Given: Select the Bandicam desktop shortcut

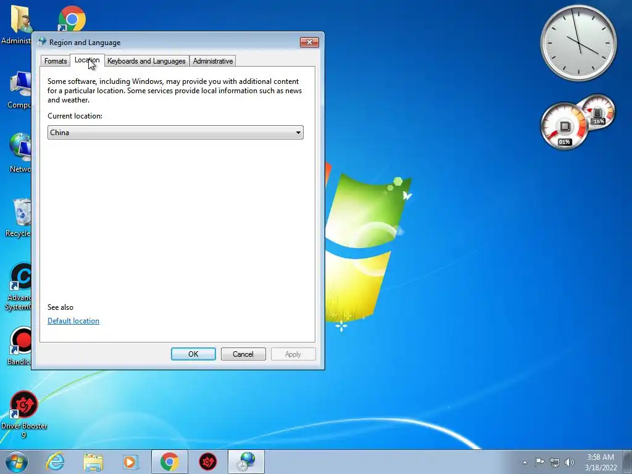Looking at the screenshot, I should (19, 346).
